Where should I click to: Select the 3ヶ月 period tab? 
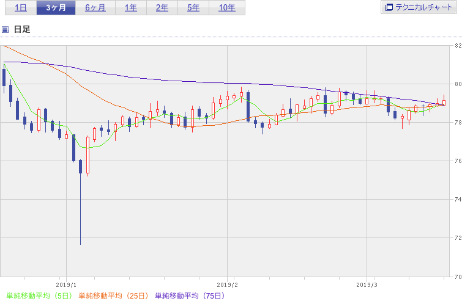click(56, 8)
